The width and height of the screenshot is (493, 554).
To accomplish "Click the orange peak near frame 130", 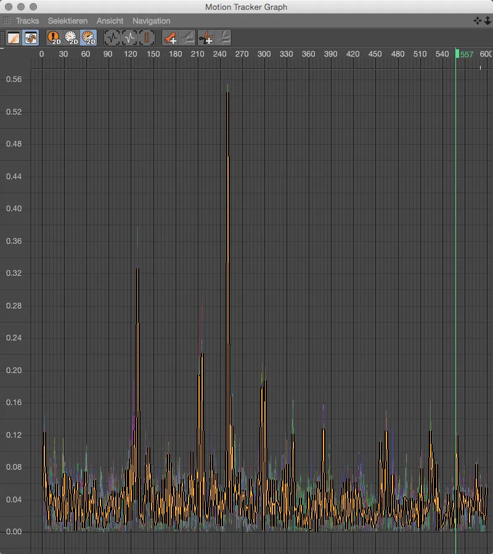I will coord(137,269).
